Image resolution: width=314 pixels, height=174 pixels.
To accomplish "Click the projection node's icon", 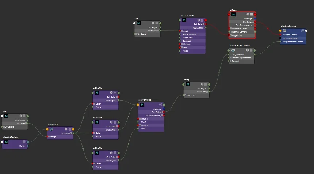I will (x=51, y=129).
